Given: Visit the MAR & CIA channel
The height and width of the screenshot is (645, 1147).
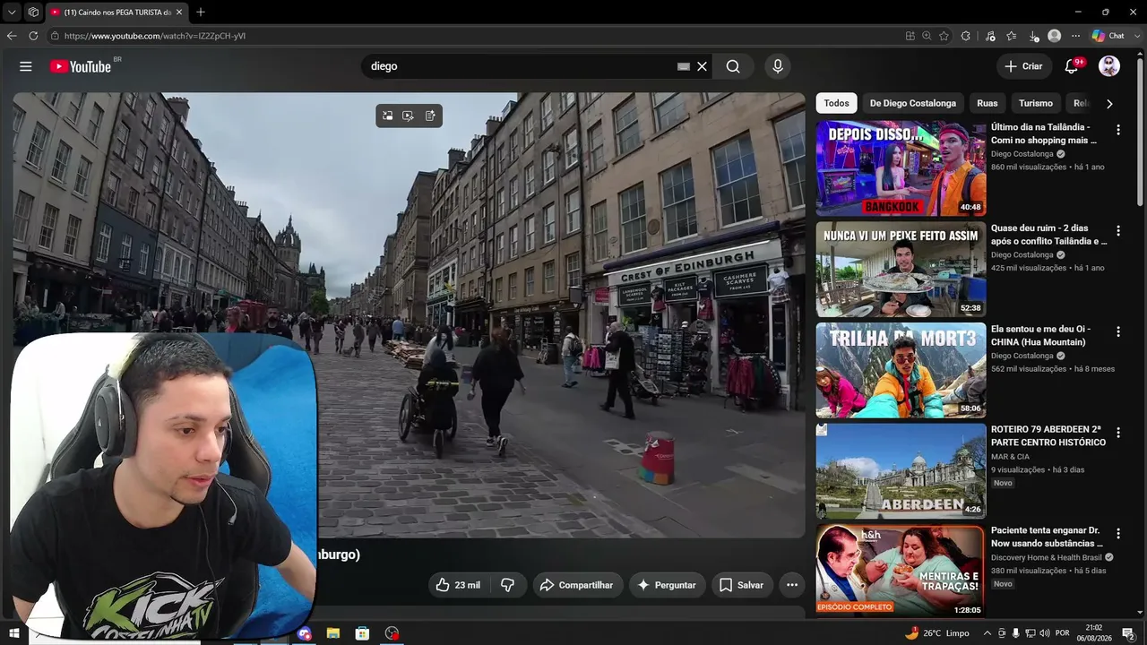Looking at the screenshot, I should pyautogui.click(x=1010, y=457).
